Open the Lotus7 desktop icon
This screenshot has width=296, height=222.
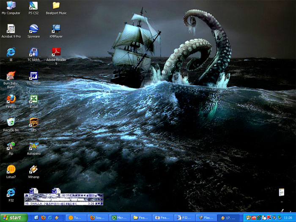coord(11,170)
